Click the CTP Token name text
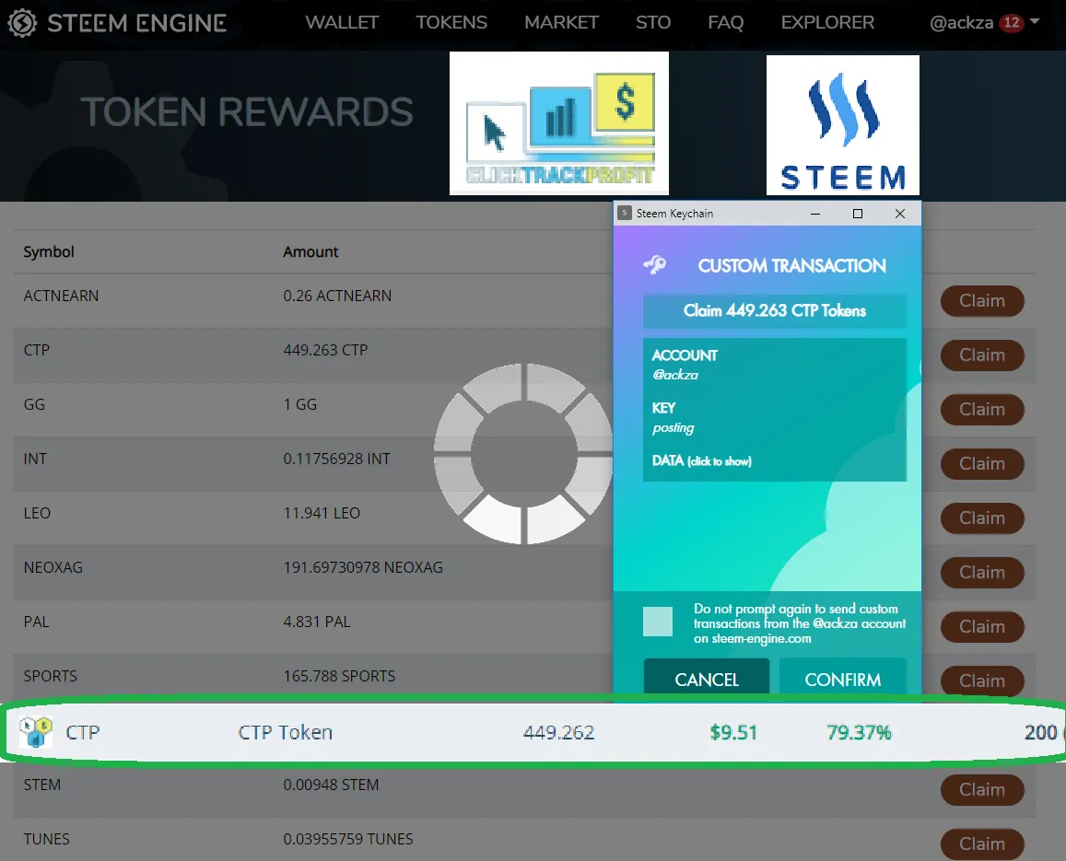1066x861 pixels. (285, 733)
